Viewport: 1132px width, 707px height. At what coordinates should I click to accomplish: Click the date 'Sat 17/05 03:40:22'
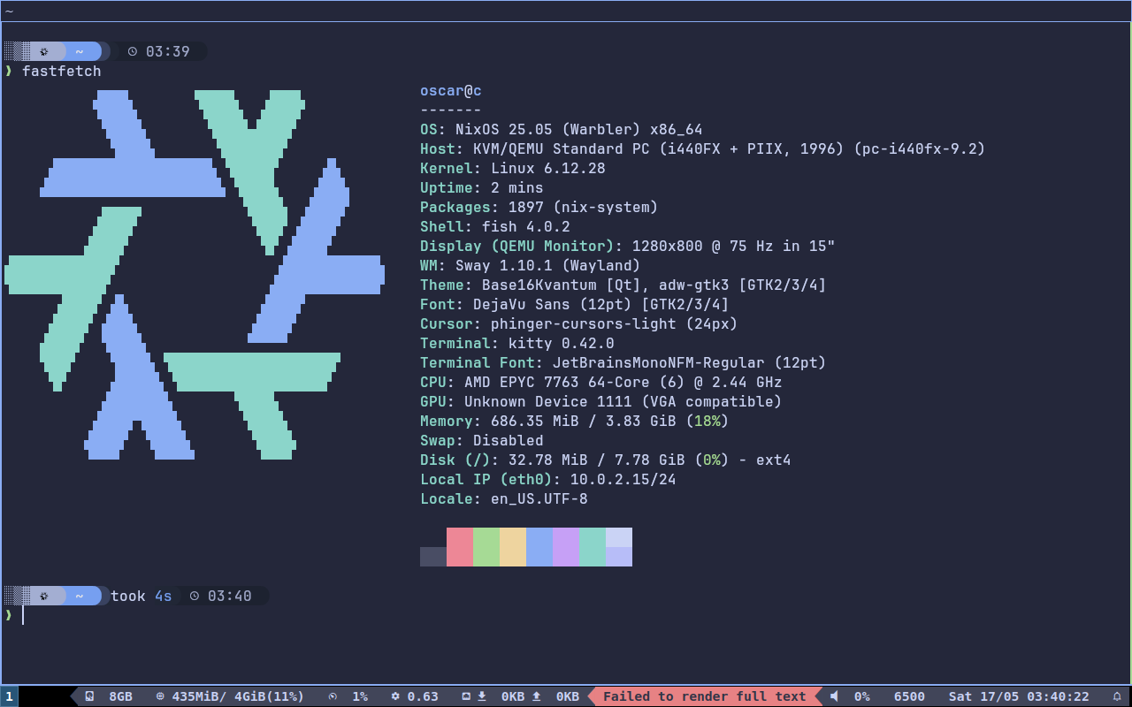click(1019, 696)
